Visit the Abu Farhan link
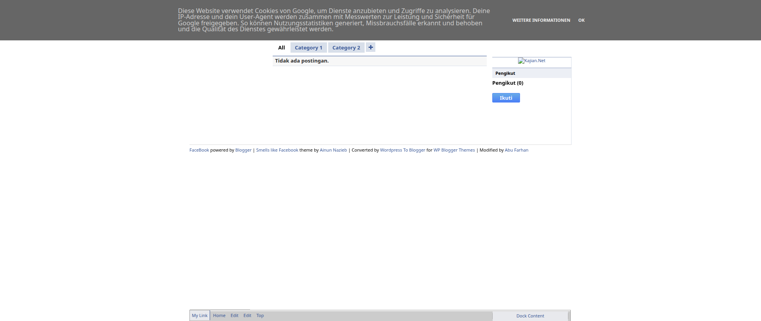761x321 pixels. (516, 150)
